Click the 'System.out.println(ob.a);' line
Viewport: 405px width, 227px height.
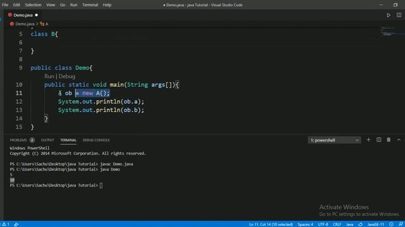pyautogui.click(x=101, y=102)
